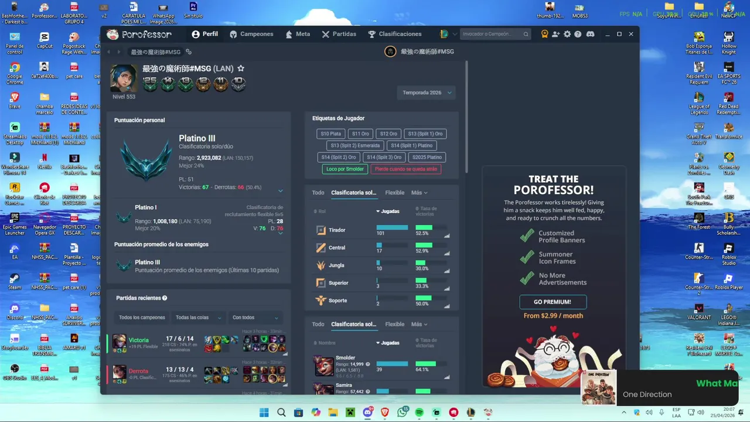Click the Loco por Smolder tag
The height and width of the screenshot is (422, 750).
click(345, 169)
